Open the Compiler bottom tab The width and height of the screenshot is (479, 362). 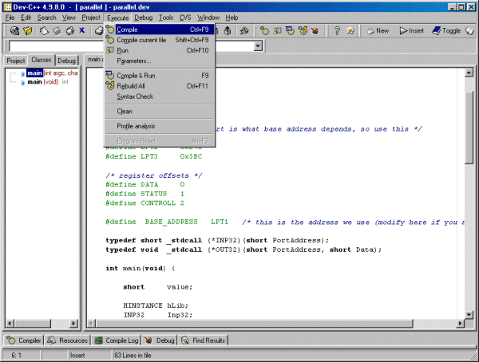click(24, 340)
